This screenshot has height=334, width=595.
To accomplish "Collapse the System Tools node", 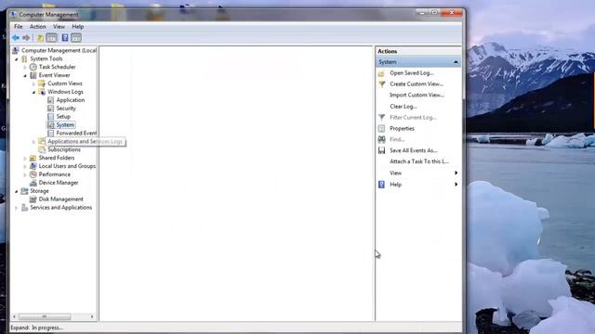I will [17, 59].
